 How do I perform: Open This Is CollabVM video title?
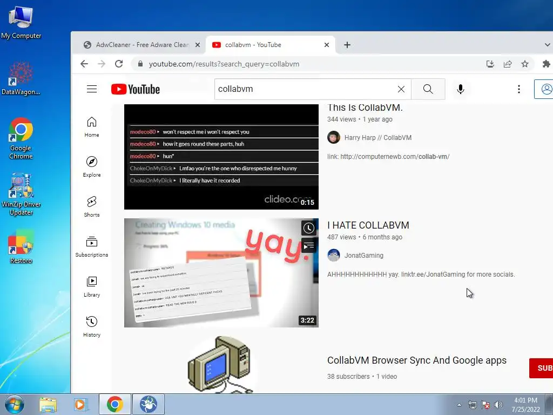pos(365,108)
